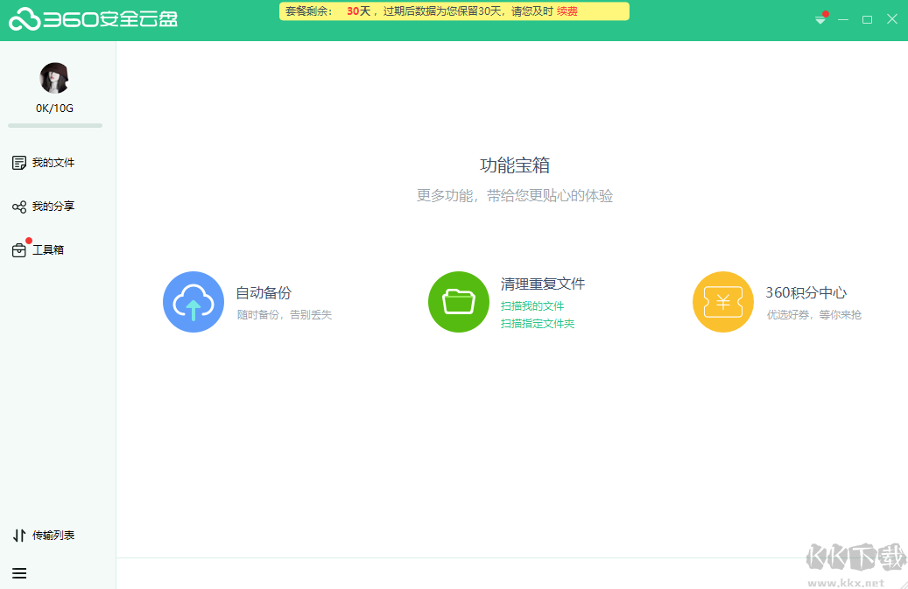Click the user avatar photo

click(x=54, y=78)
